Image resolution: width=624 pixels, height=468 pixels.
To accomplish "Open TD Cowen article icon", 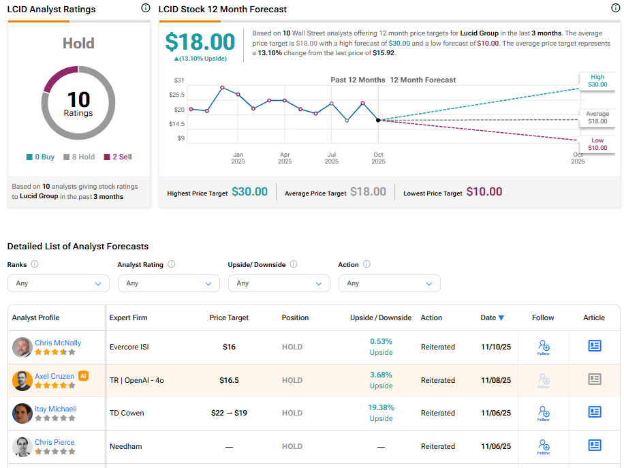I will (x=594, y=412).
